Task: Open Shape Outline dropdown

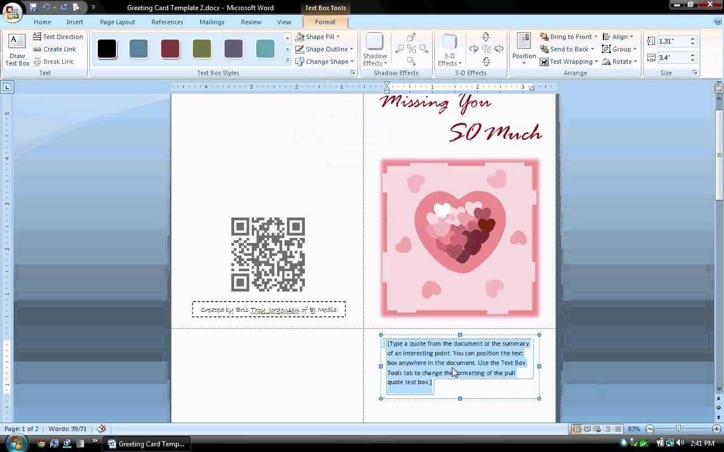Action: 324,49
